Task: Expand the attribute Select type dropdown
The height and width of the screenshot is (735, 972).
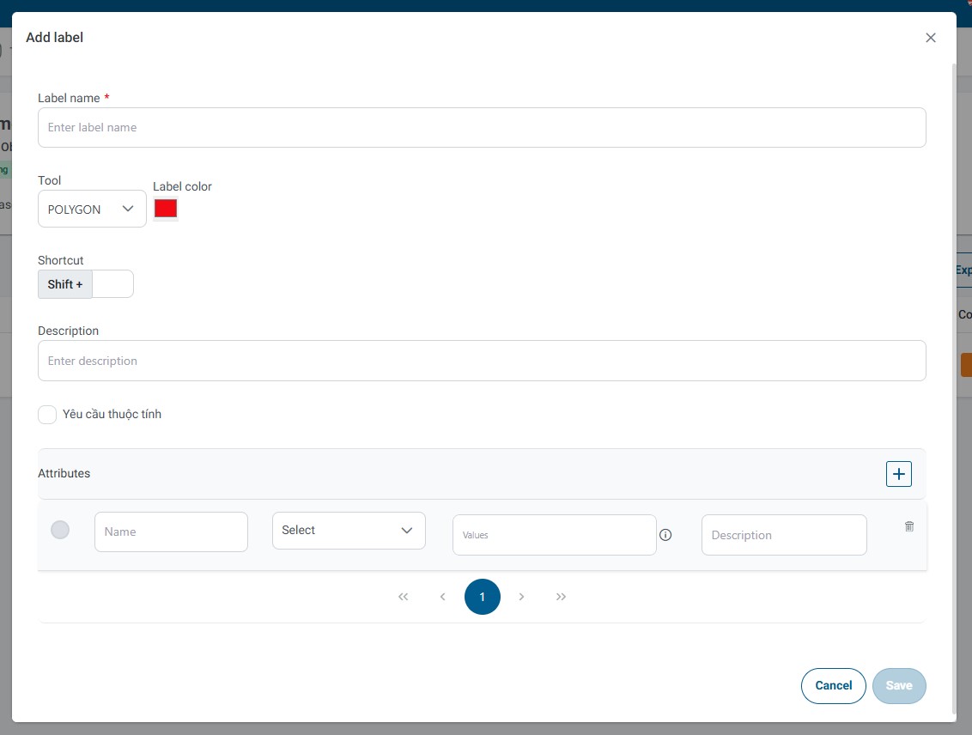Action: (x=349, y=531)
